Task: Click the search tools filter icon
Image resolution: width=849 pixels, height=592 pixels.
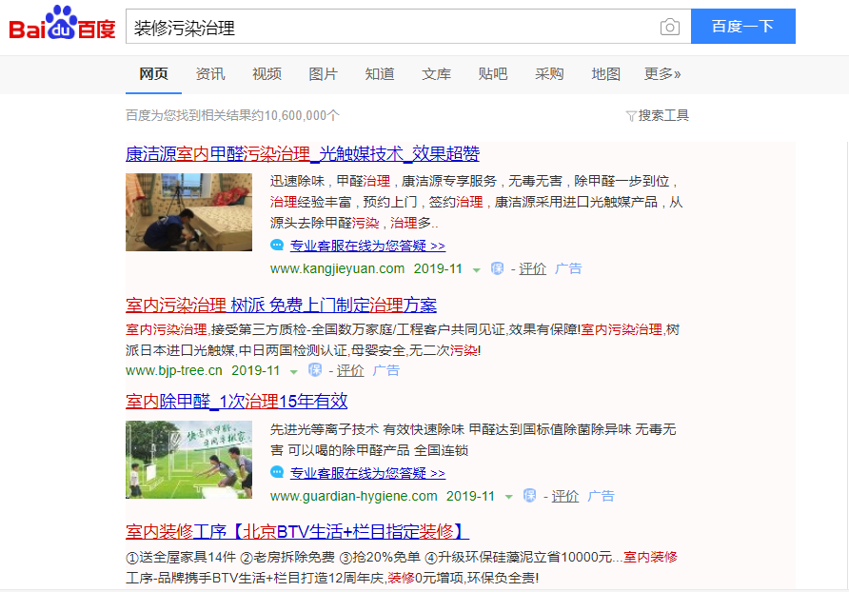Action: pos(631,116)
